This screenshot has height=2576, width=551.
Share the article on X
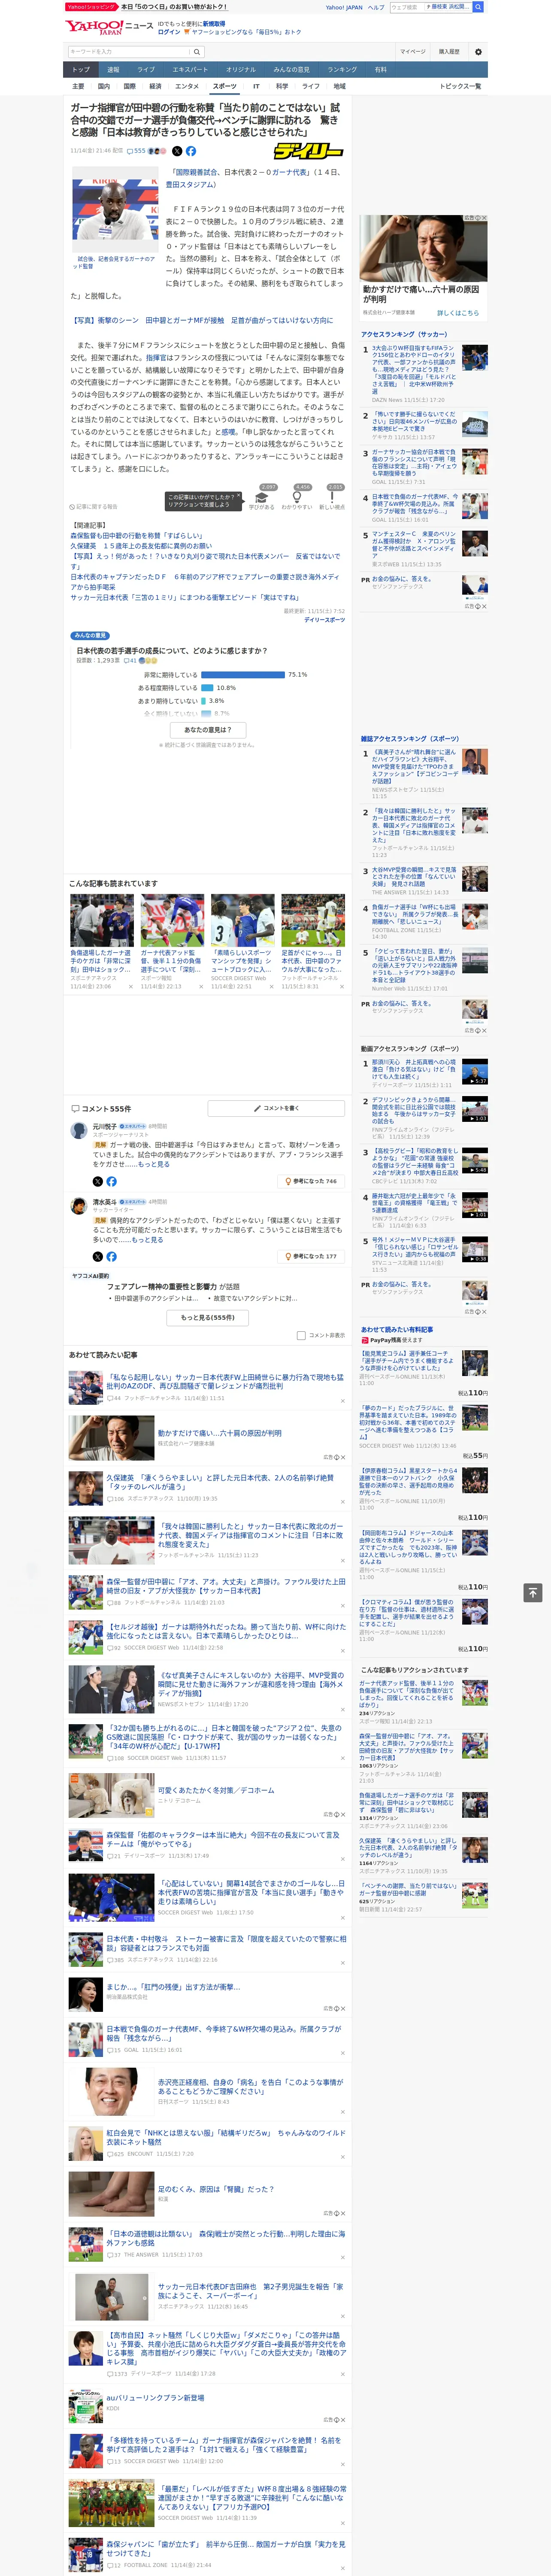[x=177, y=151]
